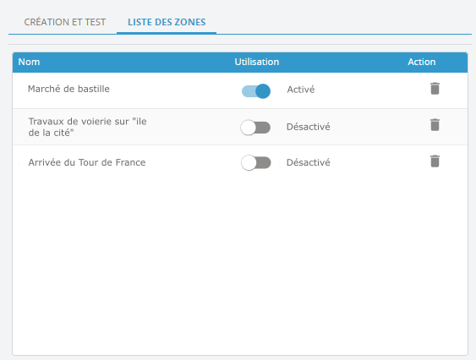Switch to the Création et Test tab
This screenshot has height=360, width=476.
[65, 22]
